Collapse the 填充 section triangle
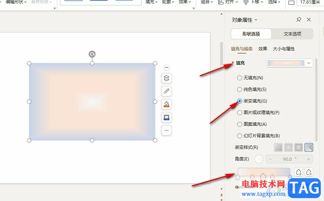The height and width of the screenshot is (201, 324). pos(233,63)
